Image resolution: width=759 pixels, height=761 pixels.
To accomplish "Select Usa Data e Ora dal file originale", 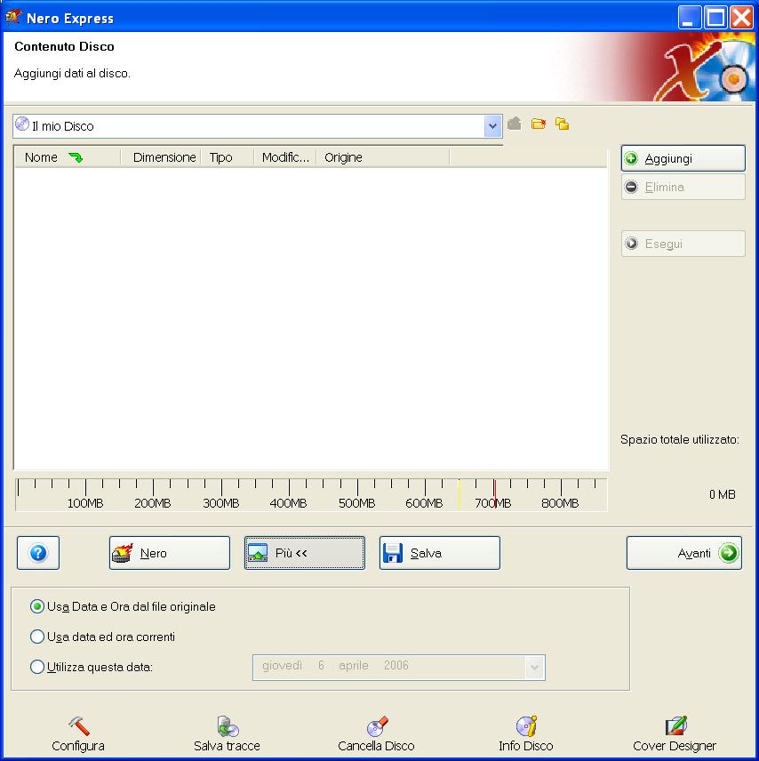I will coord(37,606).
